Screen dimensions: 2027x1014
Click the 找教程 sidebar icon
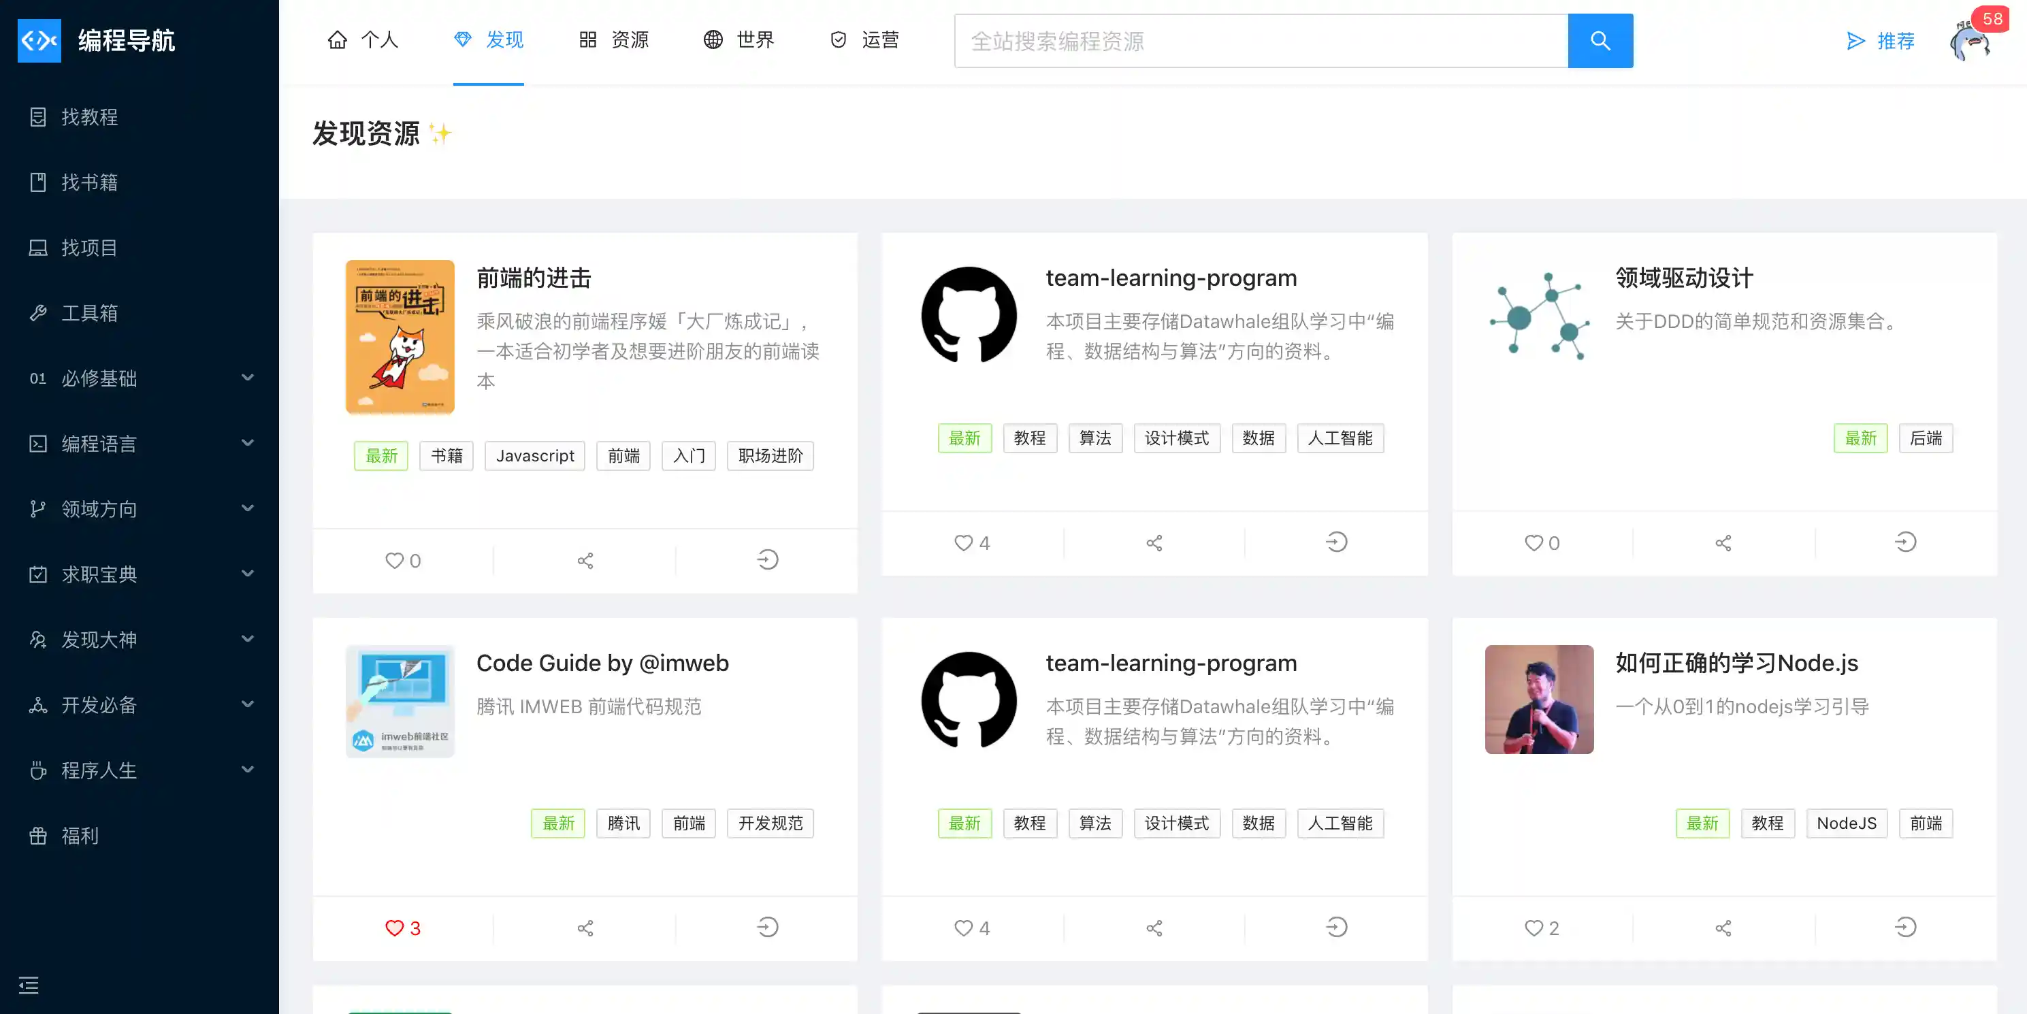point(39,116)
